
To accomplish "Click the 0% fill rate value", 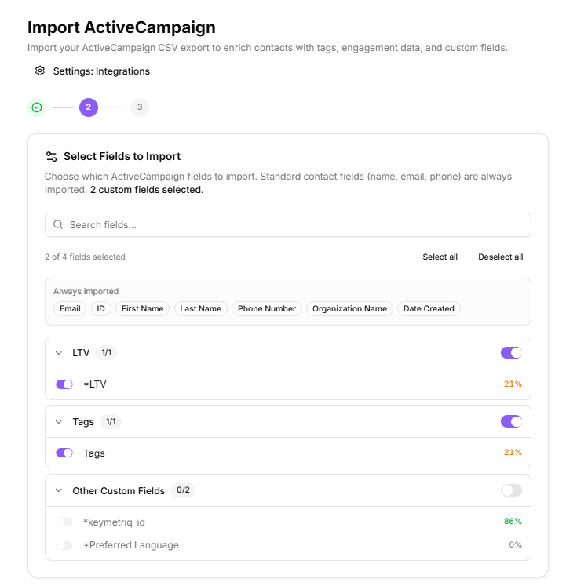I will [x=515, y=544].
